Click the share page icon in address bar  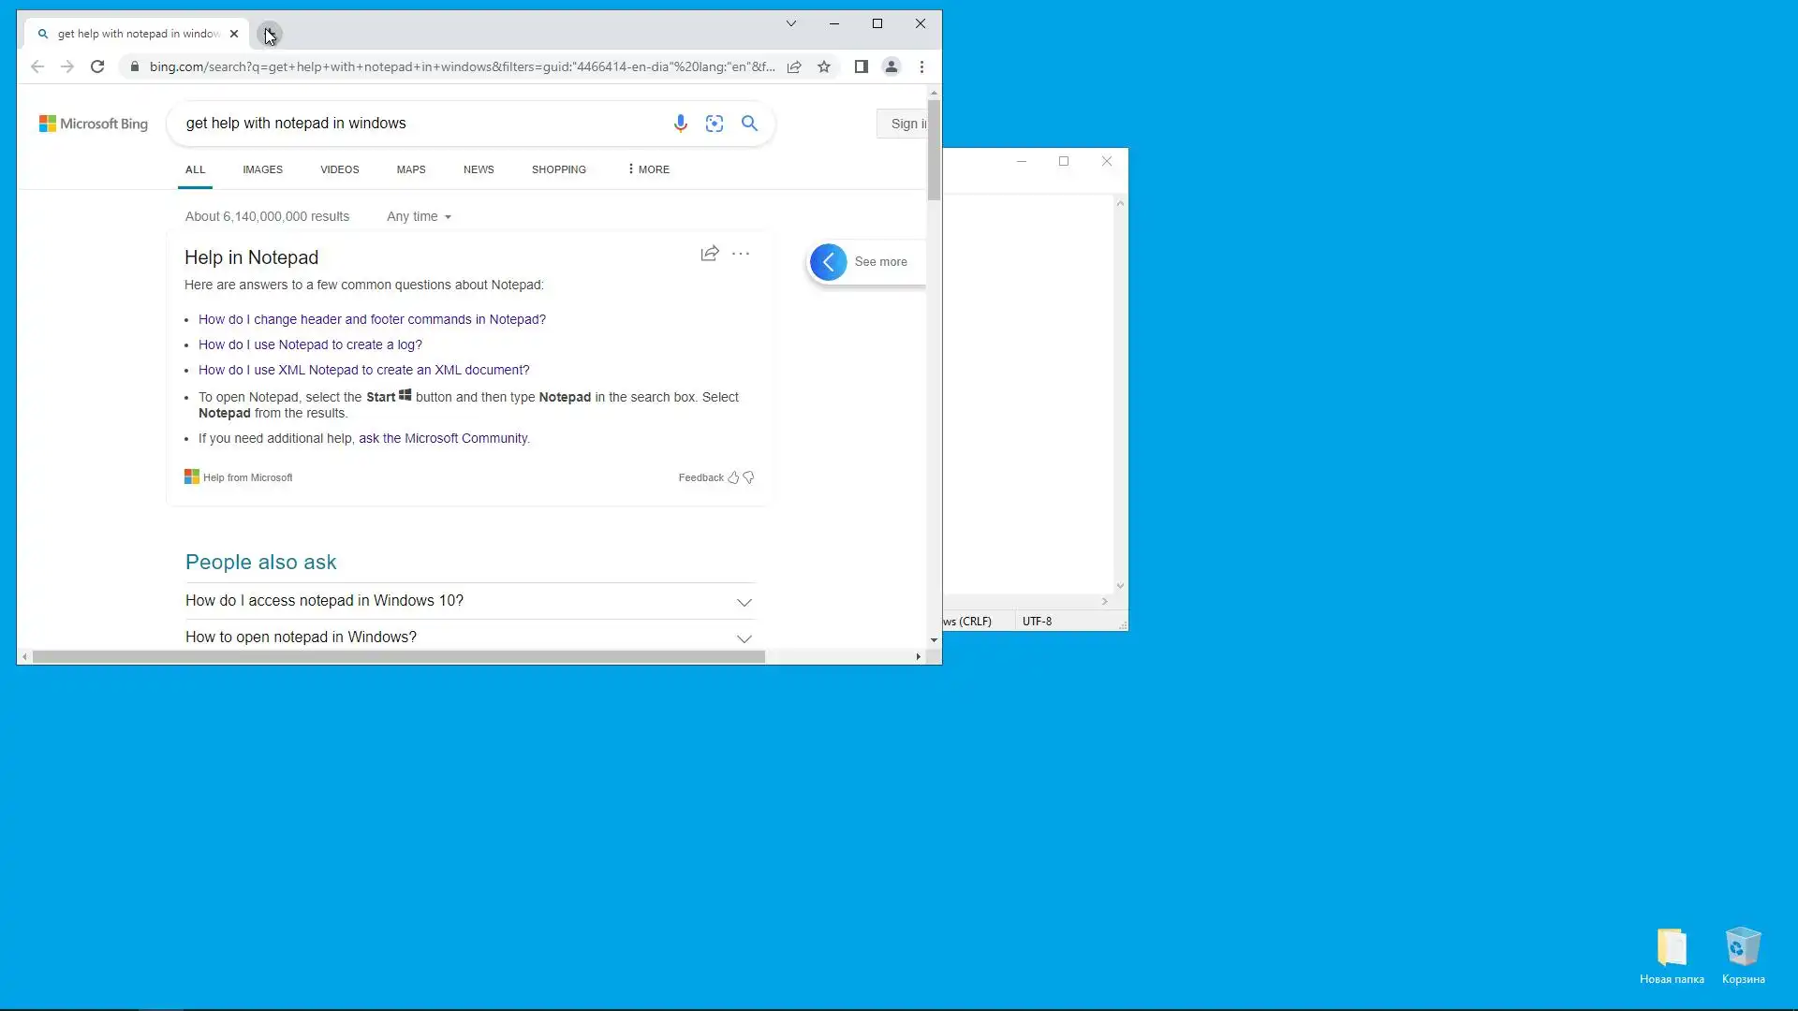(794, 66)
